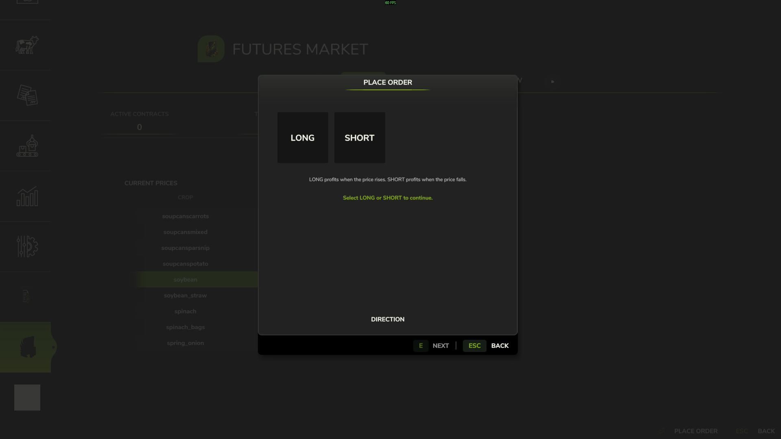
Task: Choose the SHORT direction tile
Action: coord(360,138)
